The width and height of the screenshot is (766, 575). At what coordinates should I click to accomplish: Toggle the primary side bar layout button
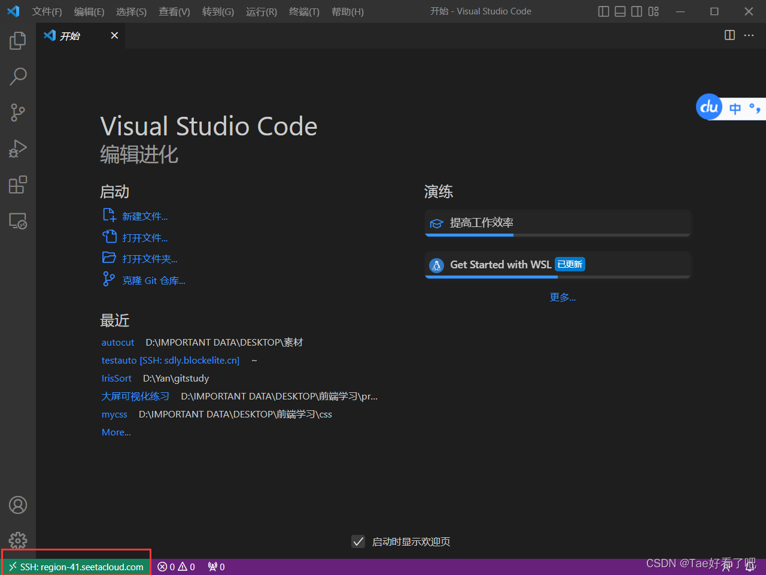coord(603,11)
